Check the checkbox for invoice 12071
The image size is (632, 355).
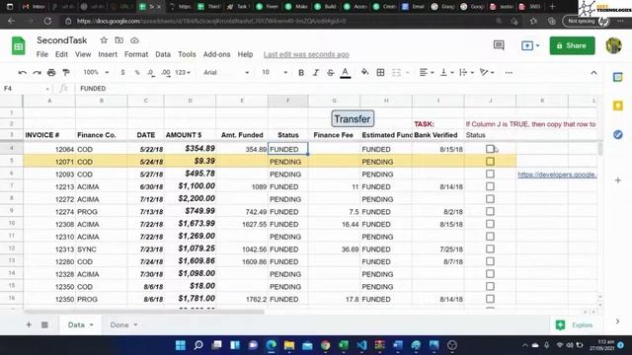[490, 162]
